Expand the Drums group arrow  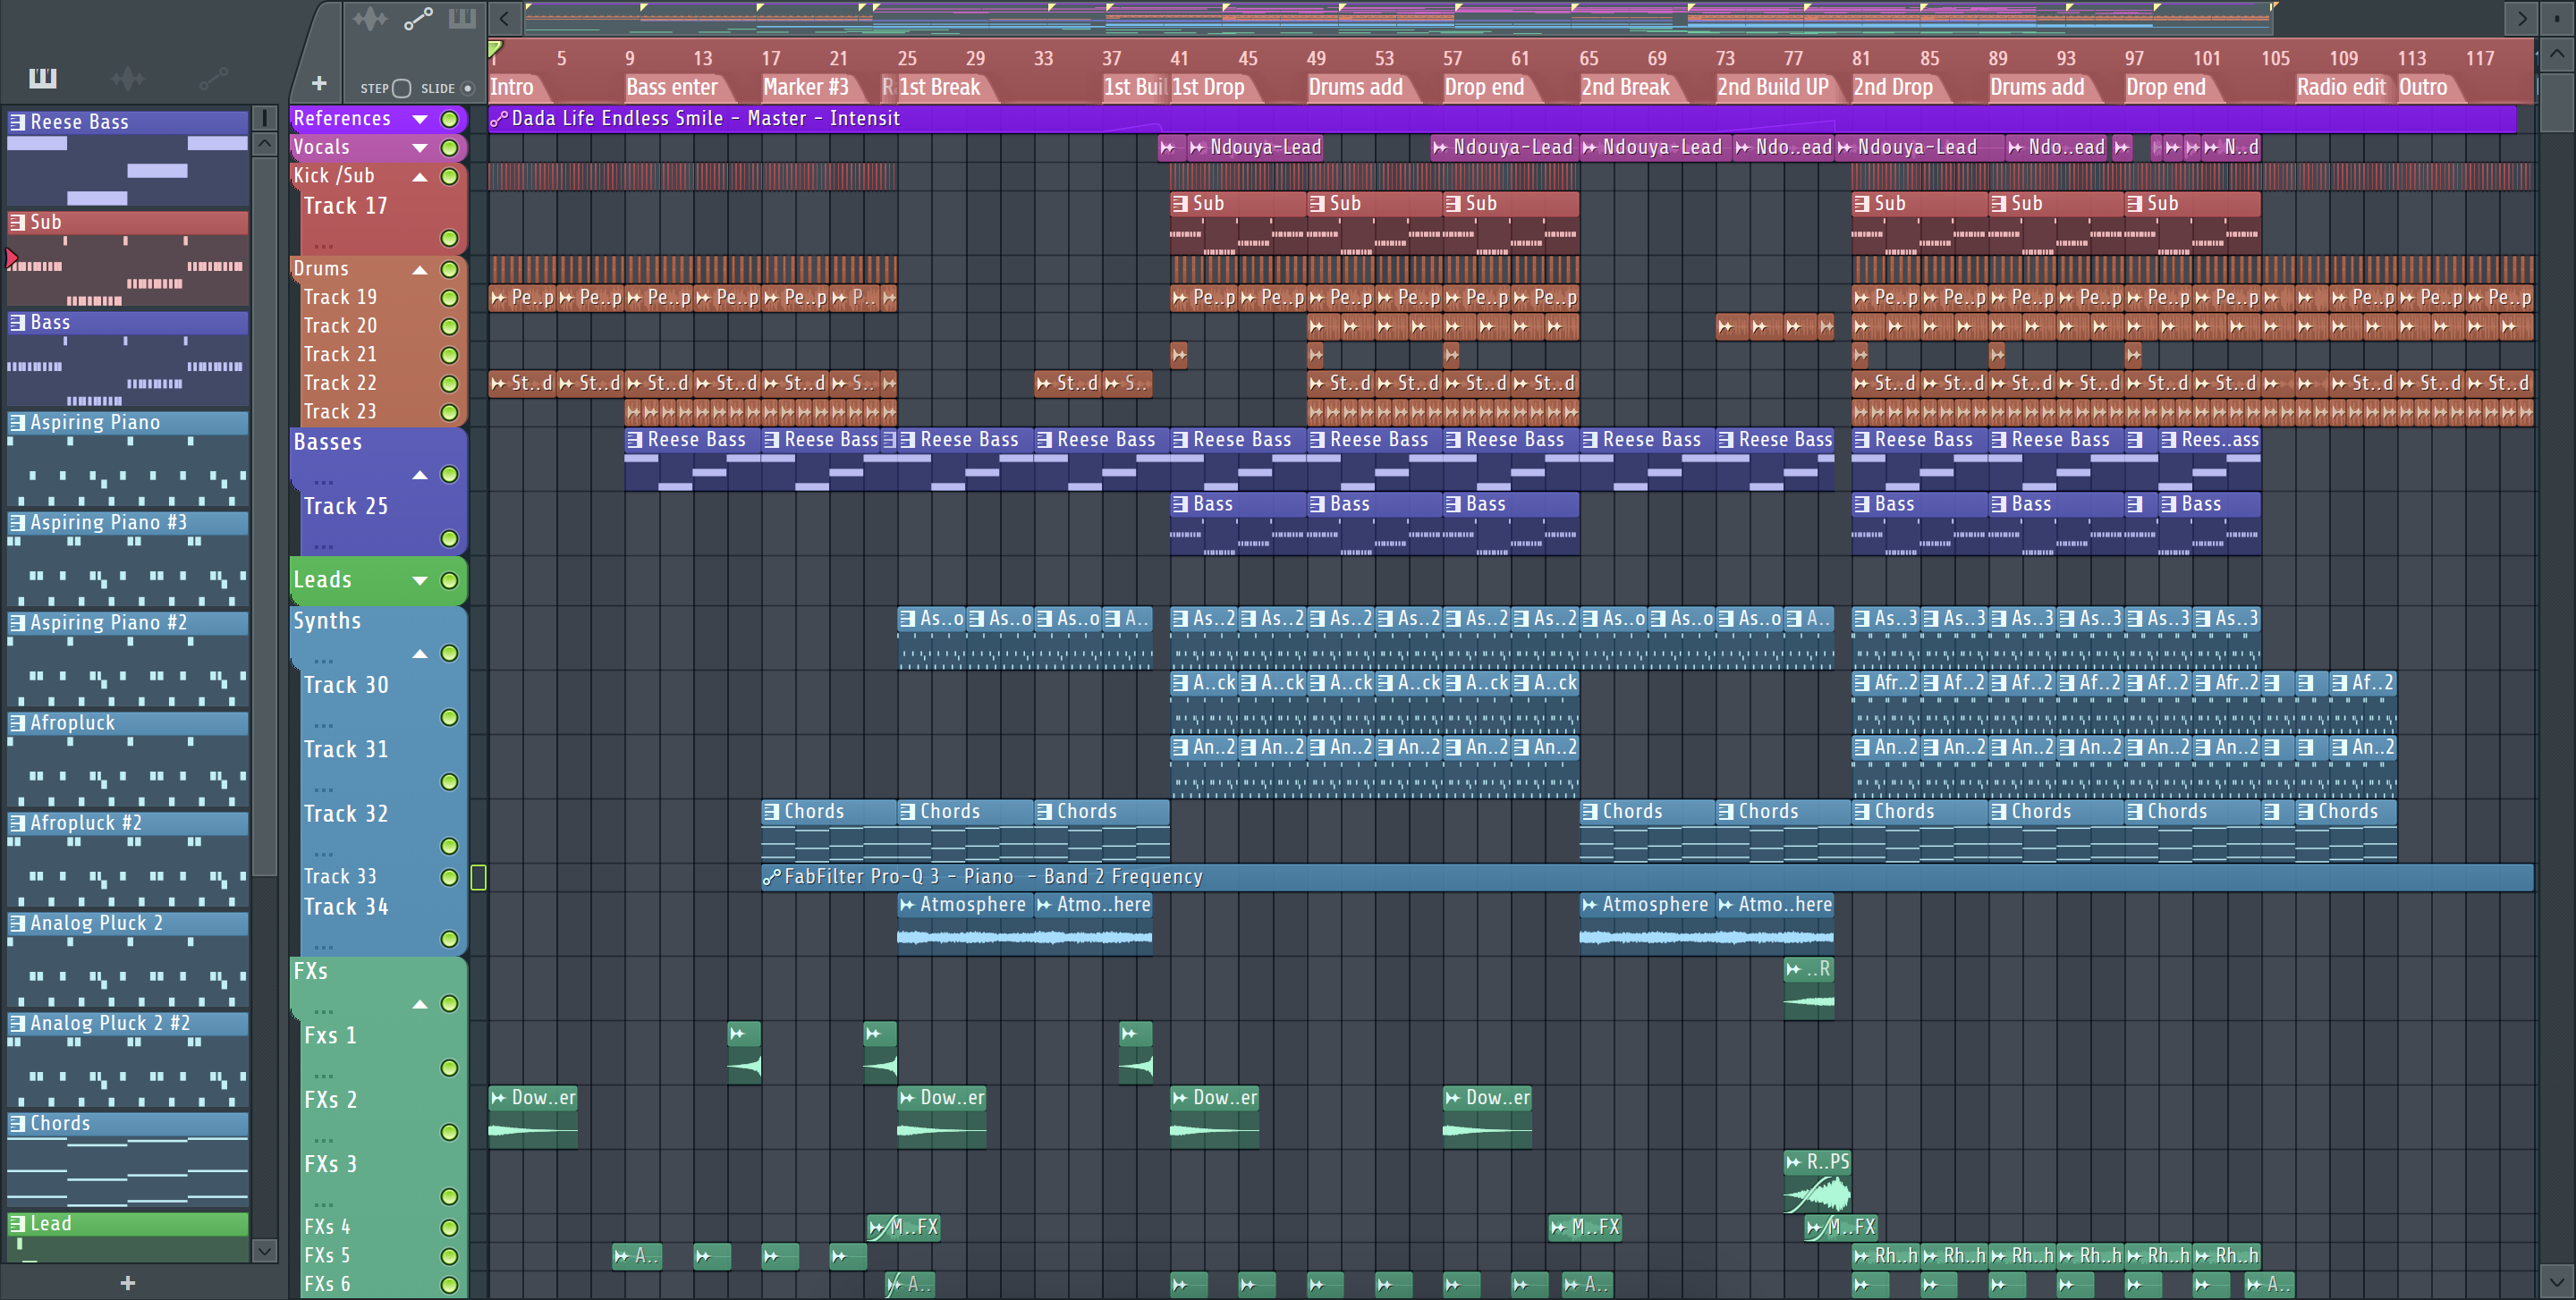[420, 270]
